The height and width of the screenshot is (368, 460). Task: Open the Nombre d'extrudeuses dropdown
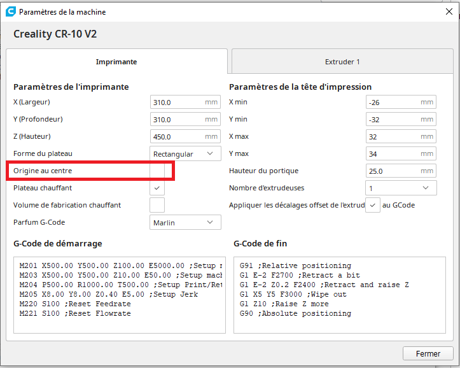(x=401, y=188)
